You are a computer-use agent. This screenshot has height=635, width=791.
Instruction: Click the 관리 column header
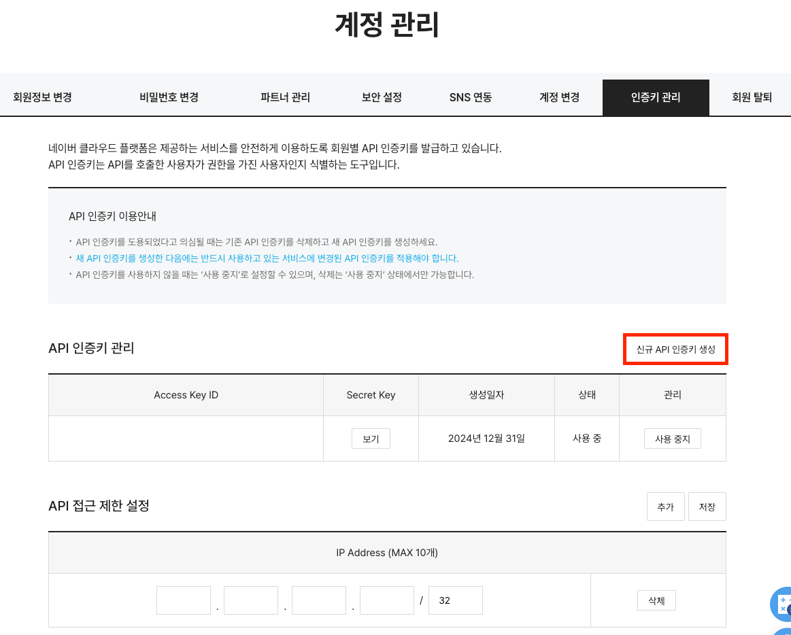point(673,395)
